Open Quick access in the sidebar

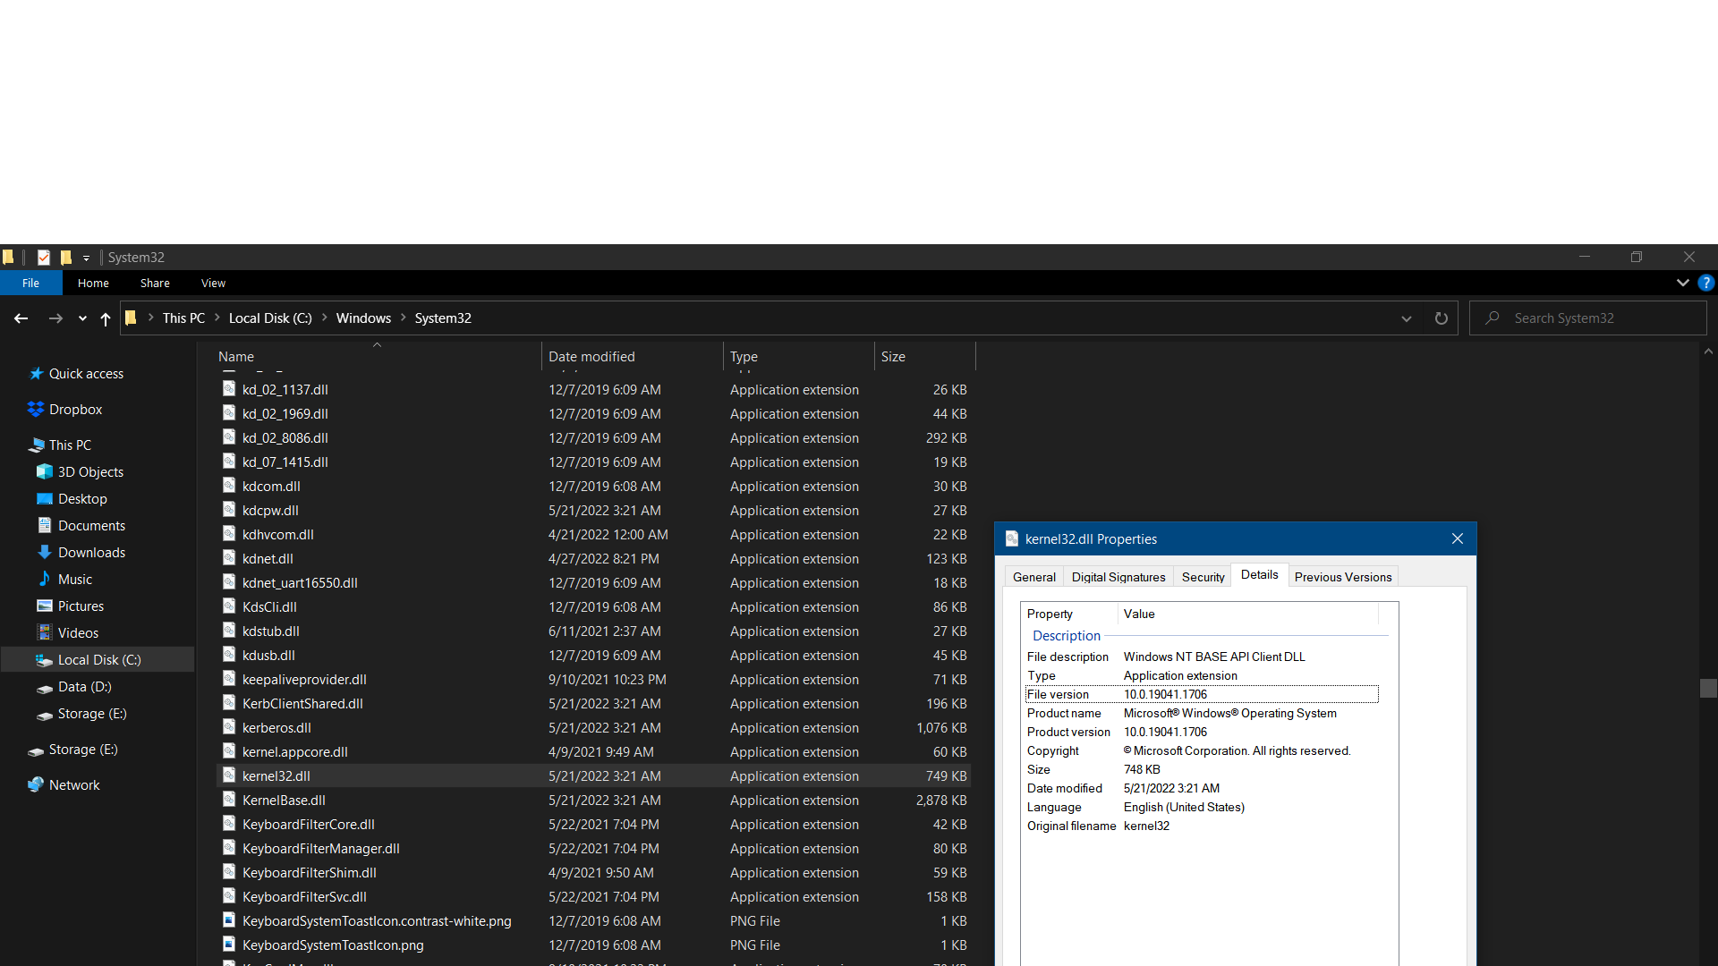click(x=85, y=373)
